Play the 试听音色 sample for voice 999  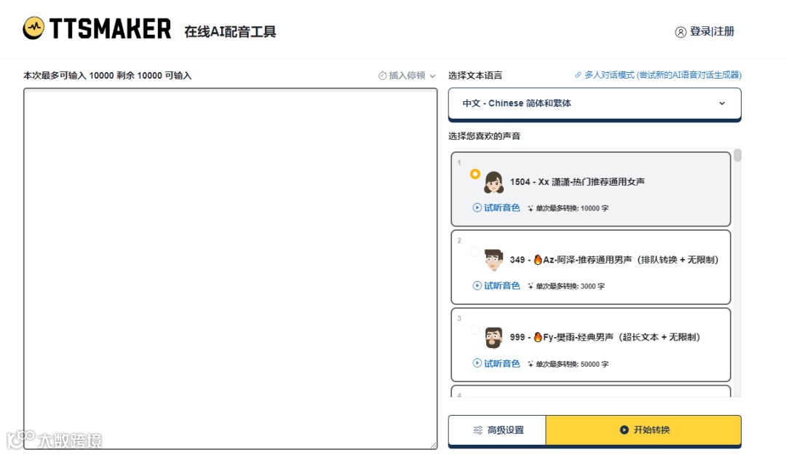(x=496, y=363)
